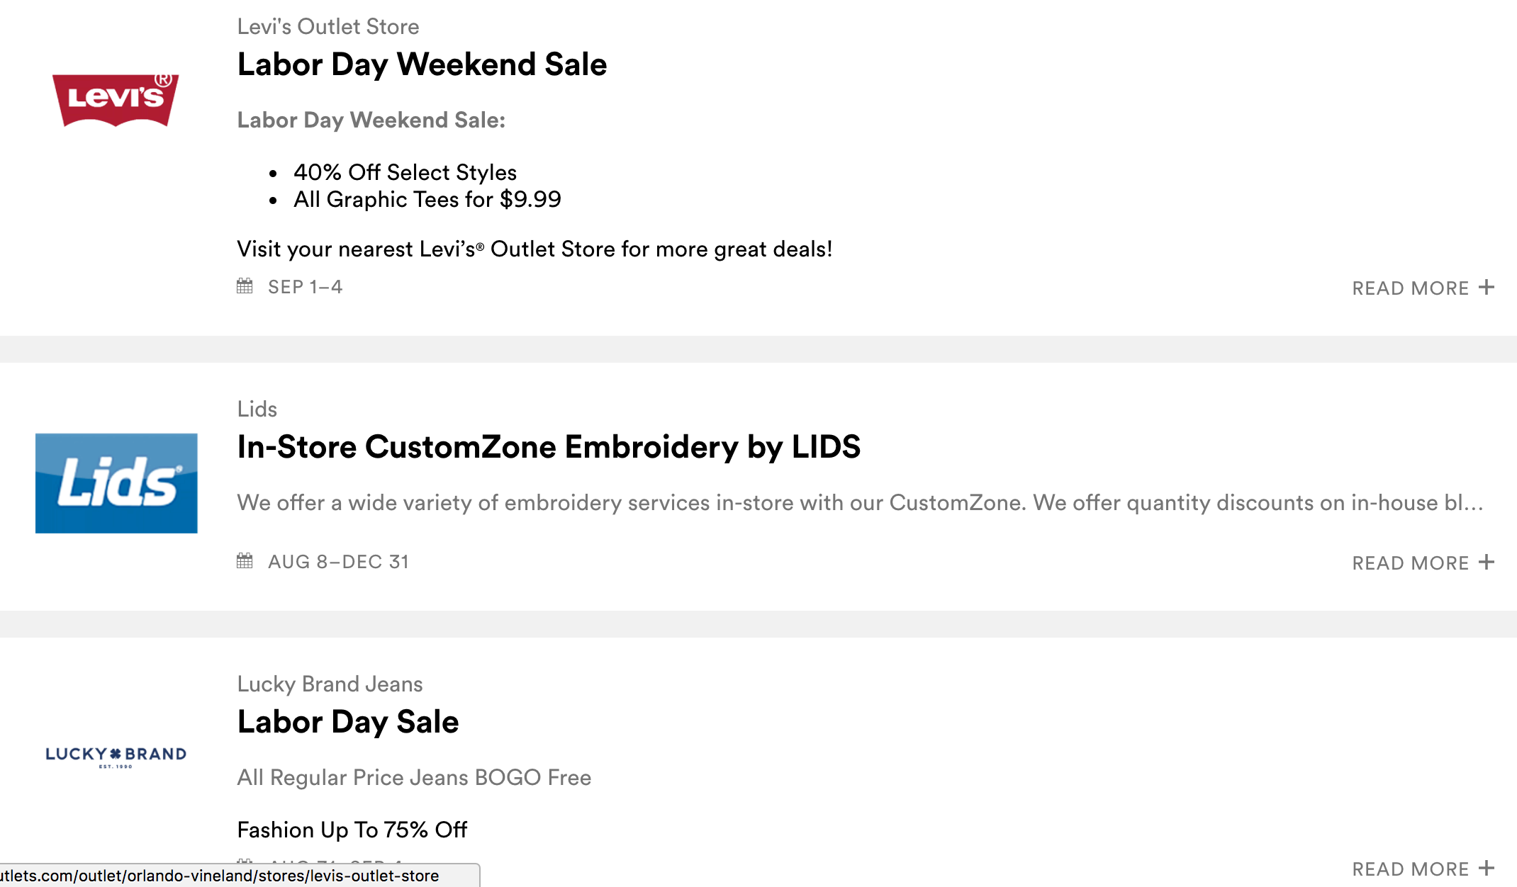
Task: Click Lucky Brand Labor Day Sale heading
Action: (348, 722)
